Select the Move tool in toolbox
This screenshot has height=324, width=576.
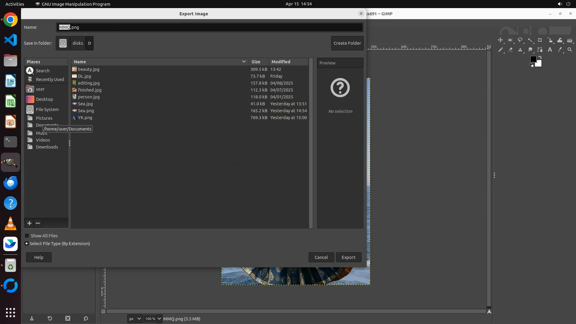(x=500, y=40)
